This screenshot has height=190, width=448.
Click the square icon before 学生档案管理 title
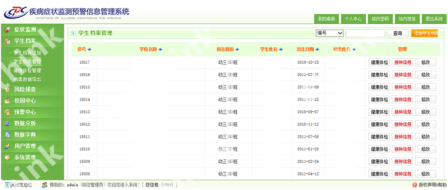[x=73, y=33]
